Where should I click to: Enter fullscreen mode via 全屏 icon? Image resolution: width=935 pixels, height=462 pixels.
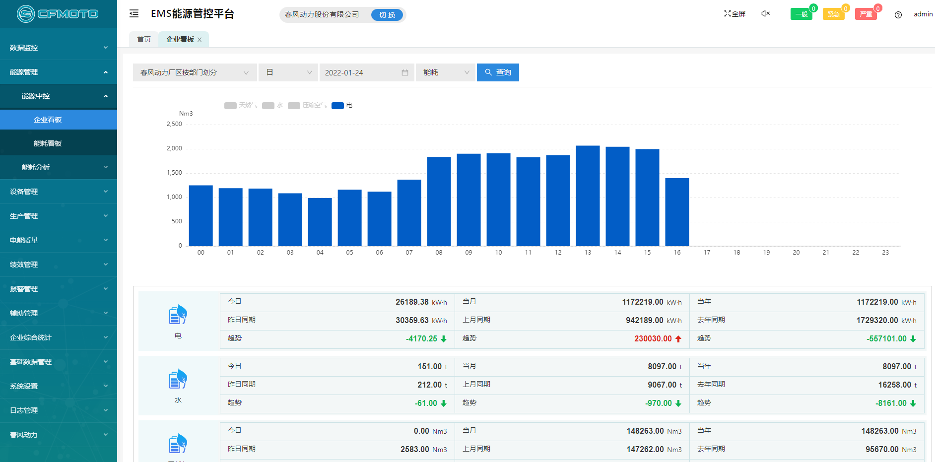pos(735,14)
